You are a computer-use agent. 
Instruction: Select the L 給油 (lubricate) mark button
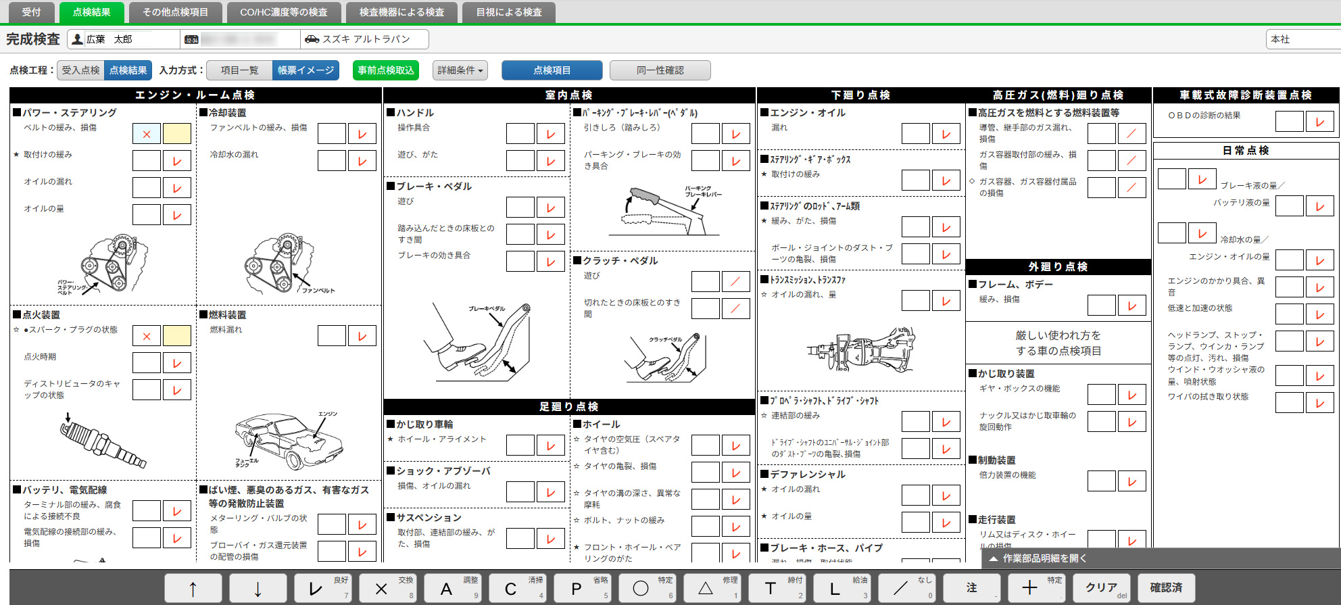point(842,587)
